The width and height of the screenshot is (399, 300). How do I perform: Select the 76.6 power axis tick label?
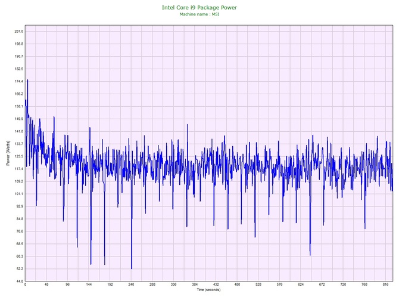click(18, 231)
